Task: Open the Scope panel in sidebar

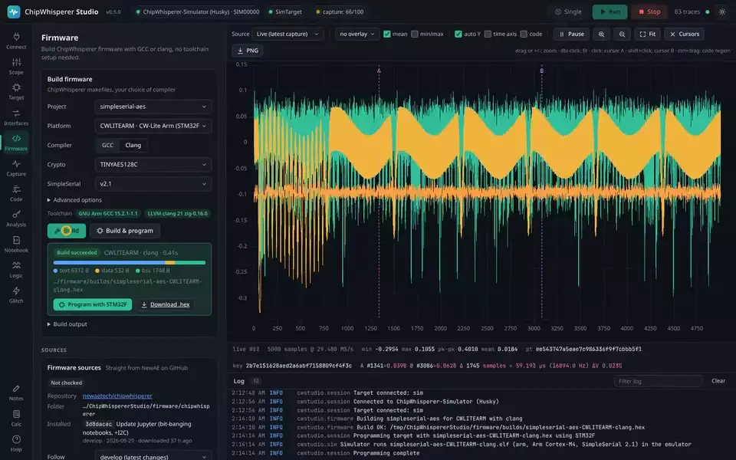Action: click(x=16, y=66)
